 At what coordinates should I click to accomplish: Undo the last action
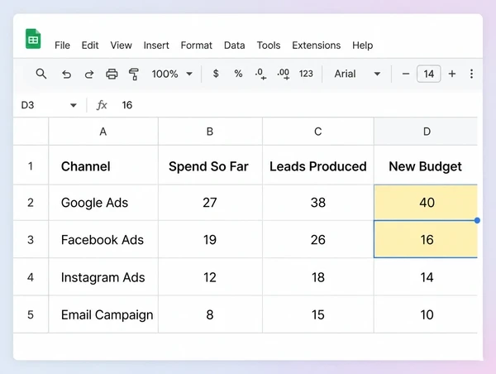click(x=66, y=74)
